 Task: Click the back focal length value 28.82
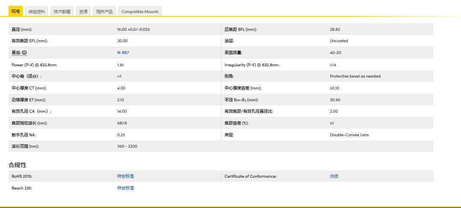pyautogui.click(x=335, y=30)
